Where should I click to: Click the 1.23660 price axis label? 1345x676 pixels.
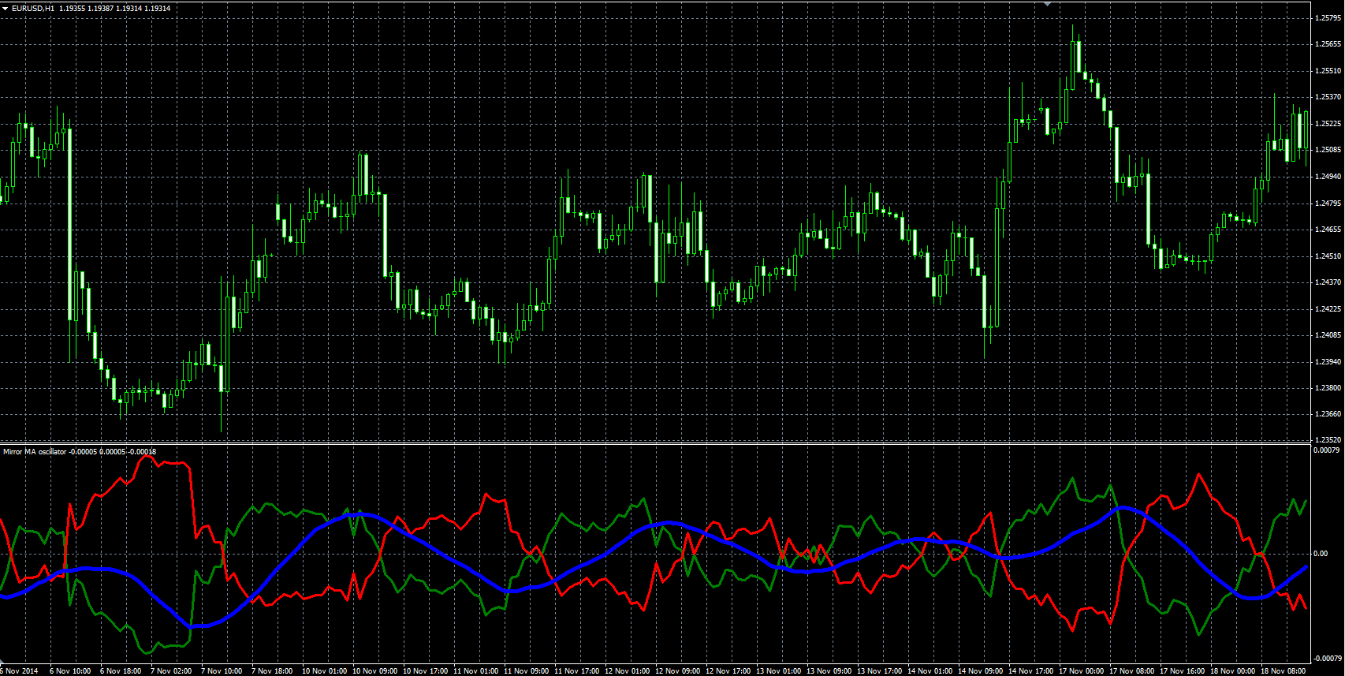(1328, 413)
